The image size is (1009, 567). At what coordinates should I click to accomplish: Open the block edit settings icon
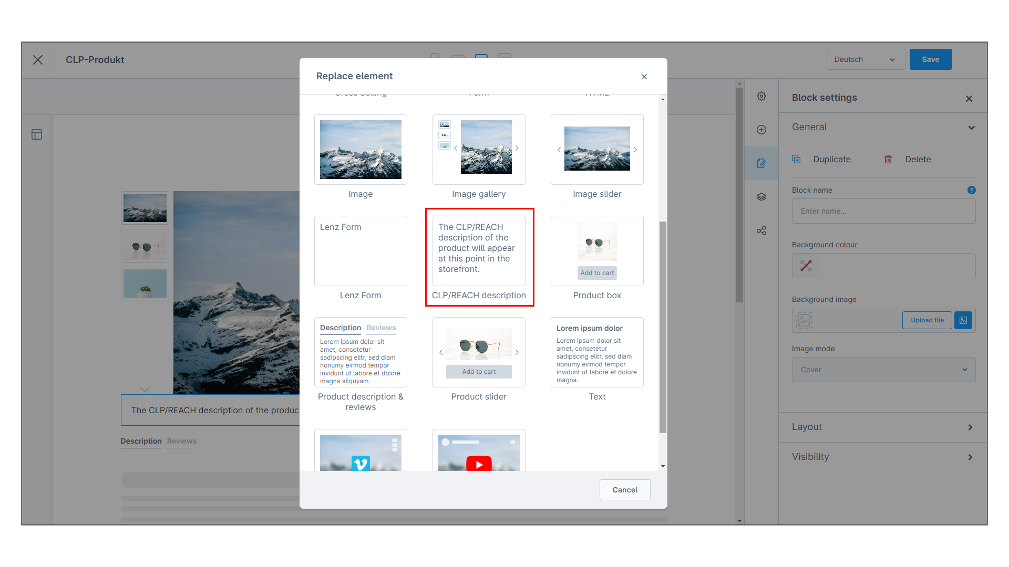761,163
